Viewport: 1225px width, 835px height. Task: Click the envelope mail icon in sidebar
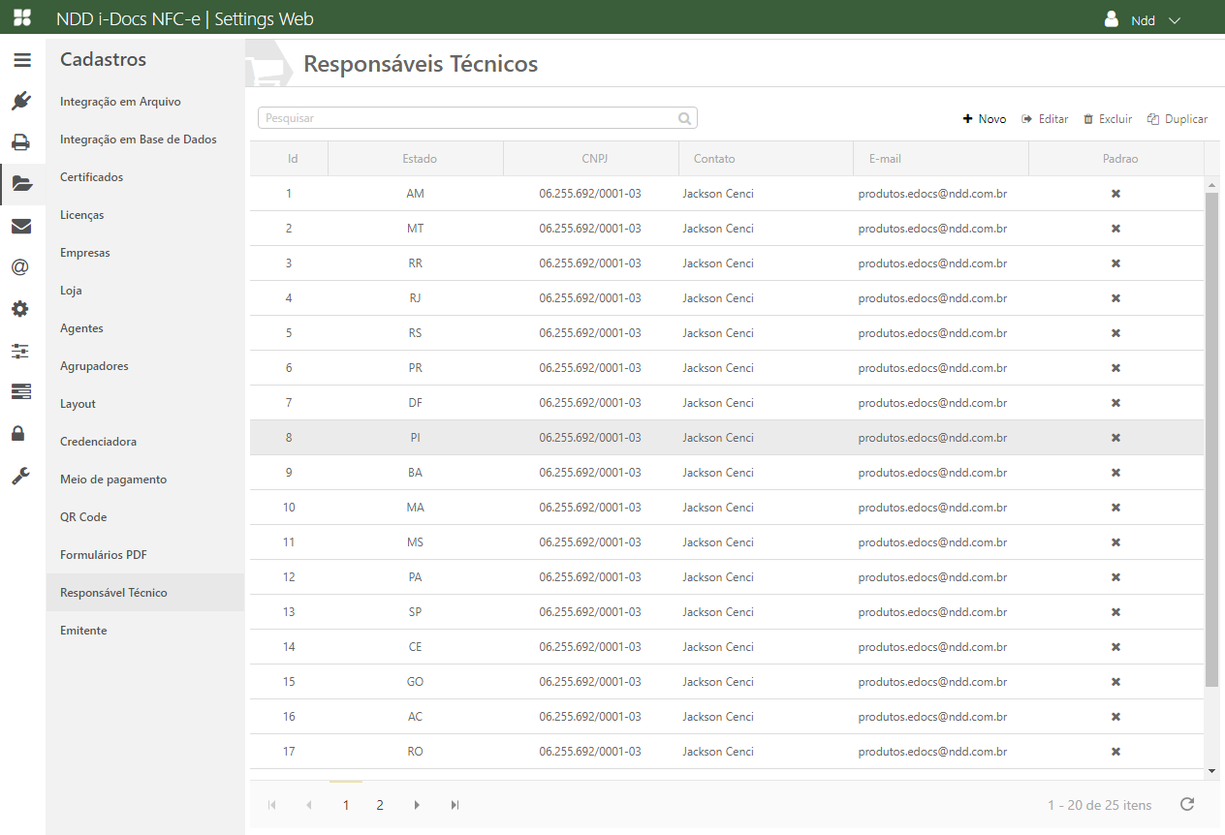(21, 227)
